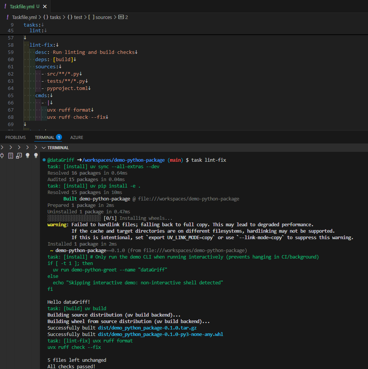Image resolution: width=368 pixels, height=369 pixels.
Task: Click 'All checks passed!' in the terminal
Action: [x=71, y=366]
